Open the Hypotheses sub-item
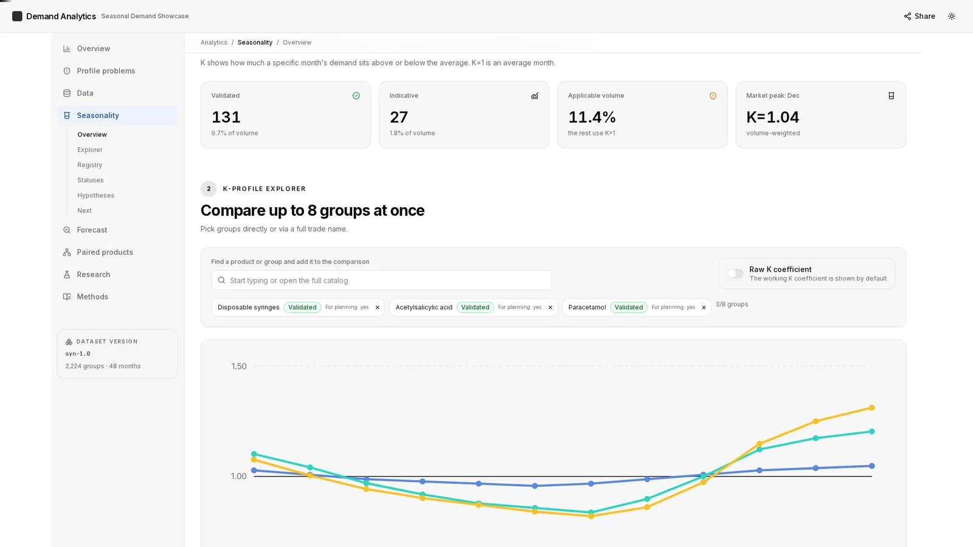 pos(96,196)
